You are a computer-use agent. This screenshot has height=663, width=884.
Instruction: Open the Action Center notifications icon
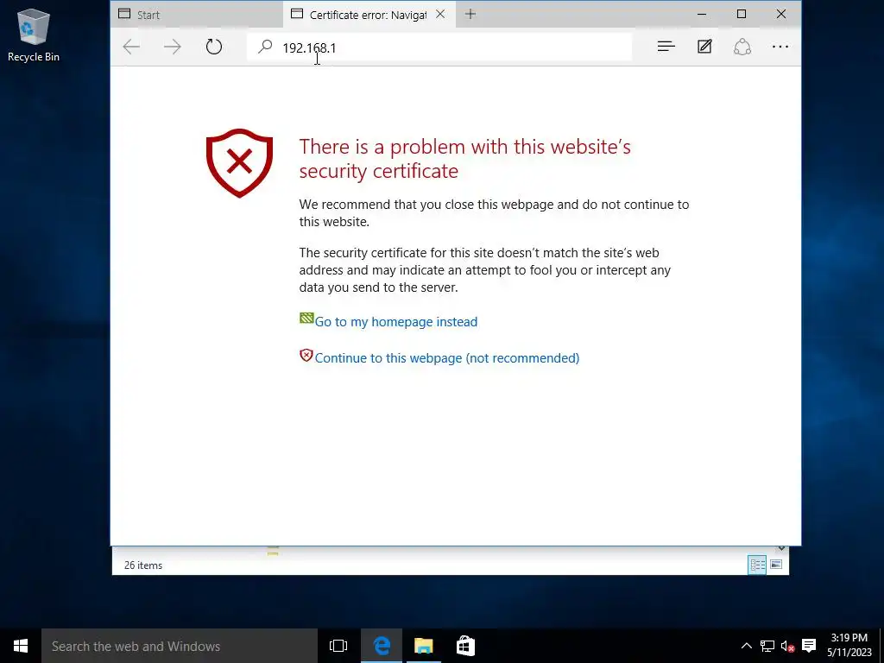click(809, 646)
